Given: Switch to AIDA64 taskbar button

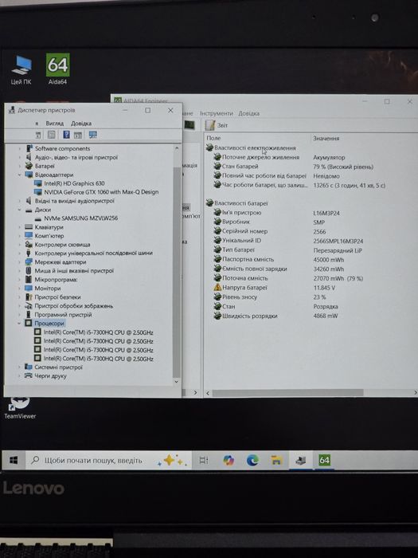Looking at the screenshot, I should click(x=324, y=460).
